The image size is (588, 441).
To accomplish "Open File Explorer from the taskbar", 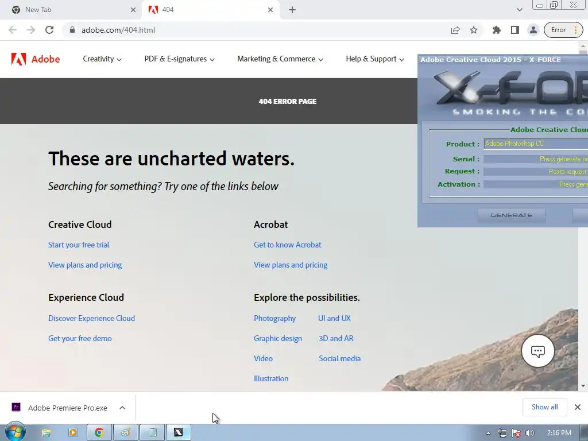I will 46,433.
